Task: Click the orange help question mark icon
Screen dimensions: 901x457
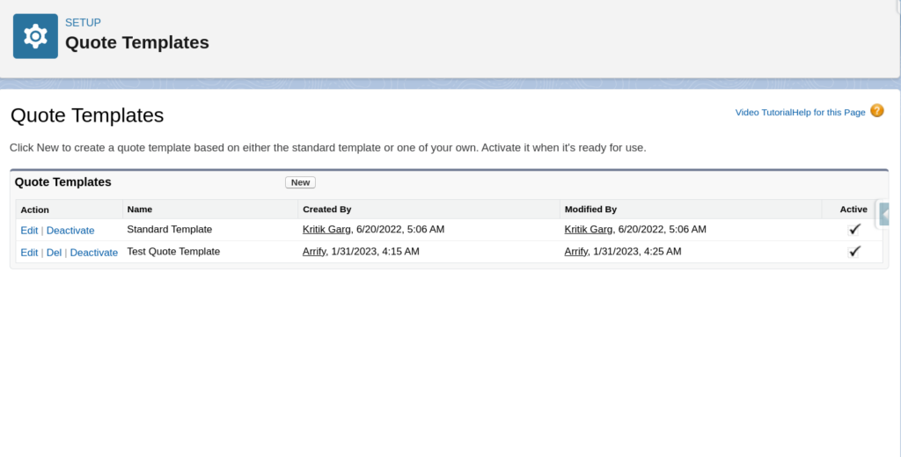Action: (x=876, y=111)
